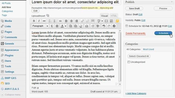Image resolution: width=175 pixels, height=98 pixels.
Task: Click the unlink icon
Action: [87, 21]
